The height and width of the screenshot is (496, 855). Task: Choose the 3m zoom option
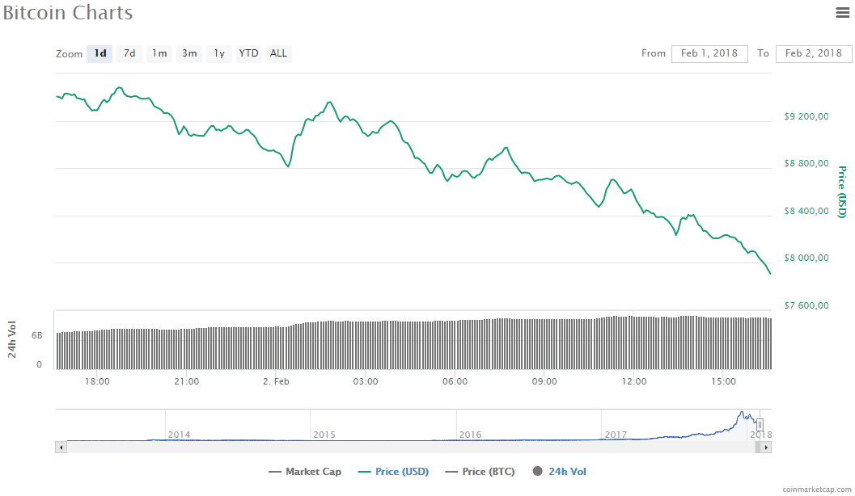pyautogui.click(x=189, y=54)
